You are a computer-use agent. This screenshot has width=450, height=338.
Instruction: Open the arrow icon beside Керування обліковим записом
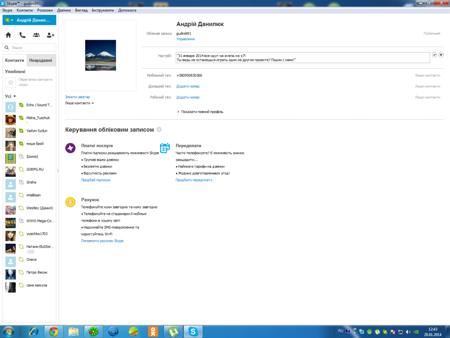coord(159,130)
